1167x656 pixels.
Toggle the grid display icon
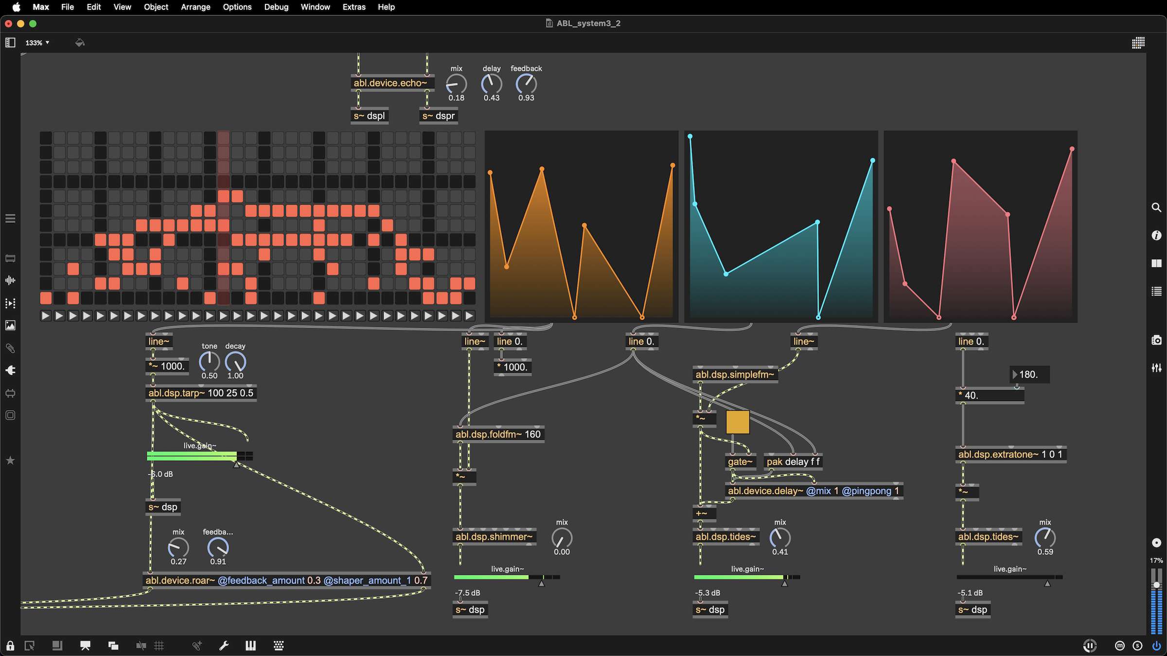(x=159, y=646)
